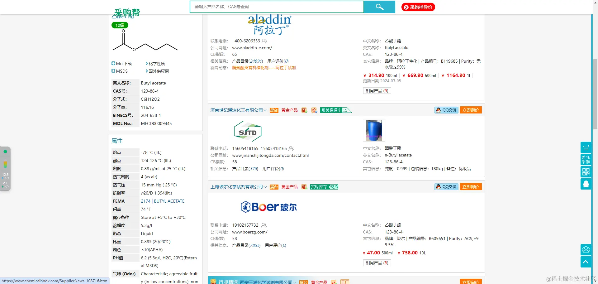Click 展台 badge for 上海玻尔
The image size is (598, 284).
coord(274,187)
